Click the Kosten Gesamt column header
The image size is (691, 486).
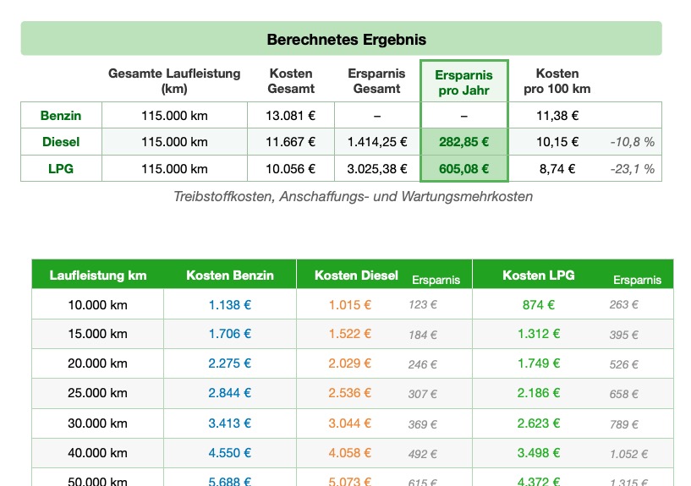click(x=291, y=81)
